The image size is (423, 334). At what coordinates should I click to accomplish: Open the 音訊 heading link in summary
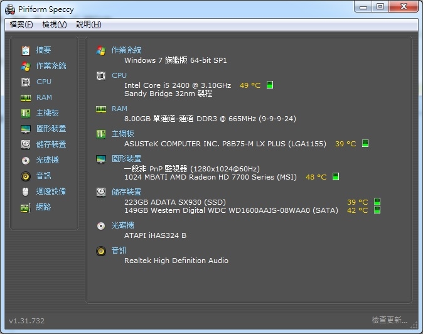click(119, 251)
